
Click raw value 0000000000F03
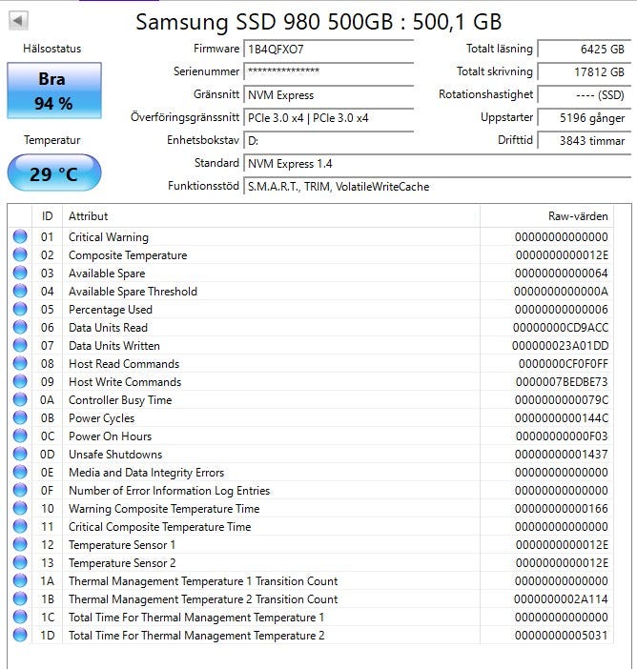click(562, 436)
